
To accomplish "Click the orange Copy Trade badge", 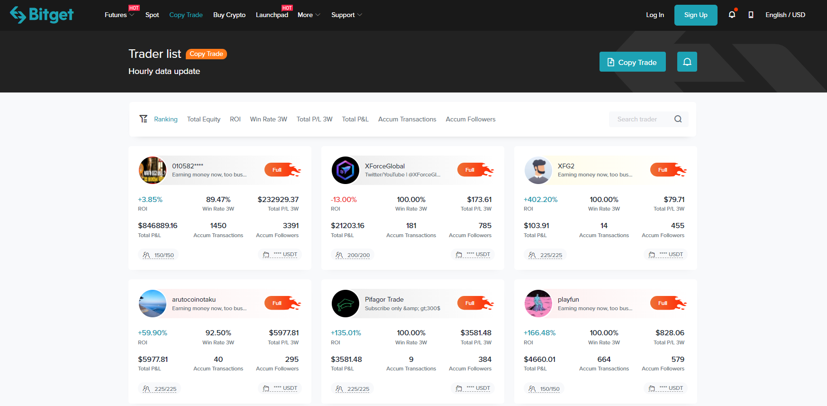I will (206, 54).
